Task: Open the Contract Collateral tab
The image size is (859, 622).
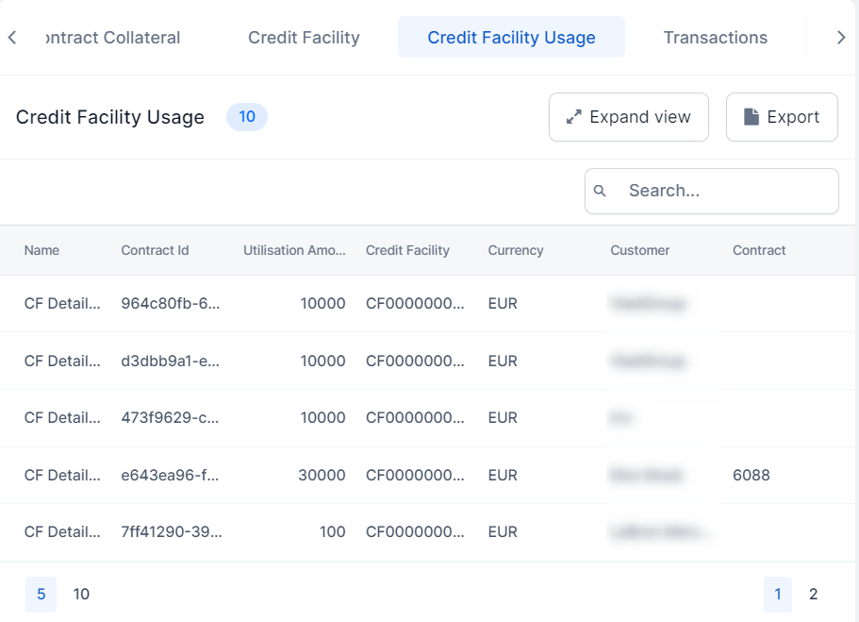Action: click(112, 38)
